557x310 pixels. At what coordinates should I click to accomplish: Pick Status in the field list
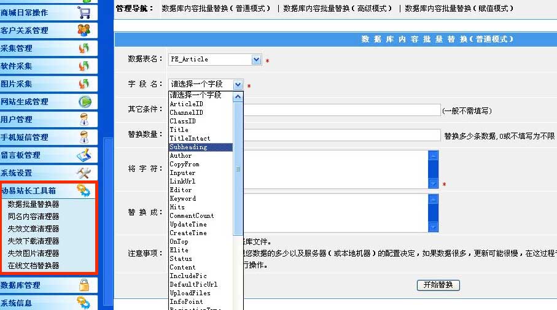(201, 258)
